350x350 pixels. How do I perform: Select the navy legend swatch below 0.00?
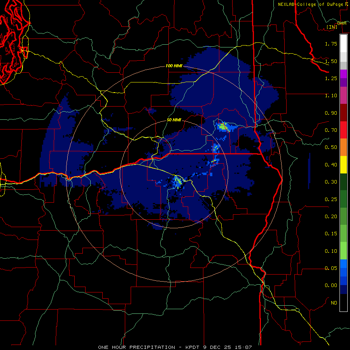pyautogui.click(x=343, y=290)
